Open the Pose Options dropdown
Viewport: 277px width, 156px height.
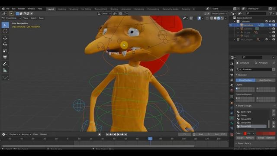219,13
